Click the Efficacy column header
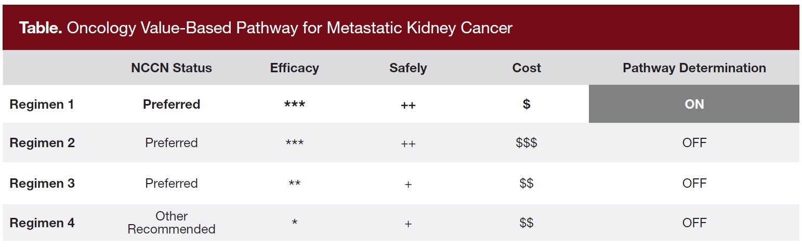Image resolution: width=802 pixels, height=247 pixels. click(x=294, y=68)
